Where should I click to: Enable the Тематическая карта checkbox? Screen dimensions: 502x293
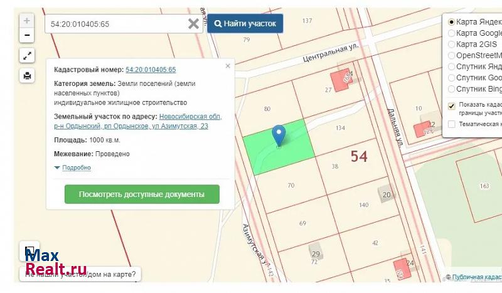(x=452, y=124)
